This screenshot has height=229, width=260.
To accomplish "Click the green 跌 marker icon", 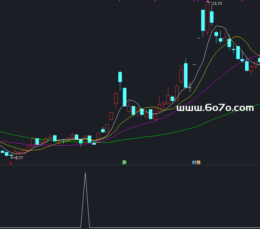I will [124, 162].
